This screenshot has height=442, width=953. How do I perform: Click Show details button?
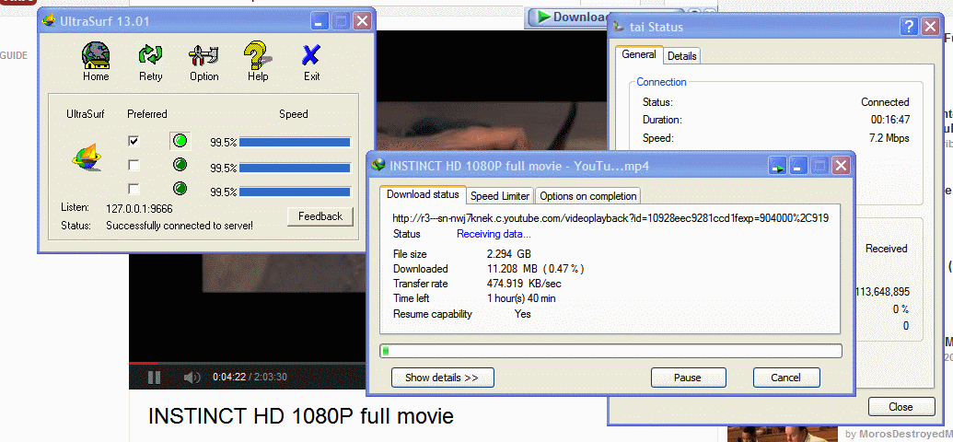point(442,378)
